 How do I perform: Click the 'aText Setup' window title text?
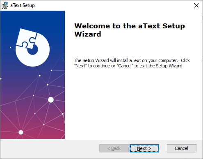(x=23, y=5)
